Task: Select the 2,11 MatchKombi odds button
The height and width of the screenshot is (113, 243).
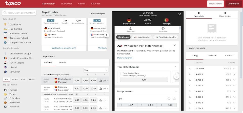Action: (144, 80)
